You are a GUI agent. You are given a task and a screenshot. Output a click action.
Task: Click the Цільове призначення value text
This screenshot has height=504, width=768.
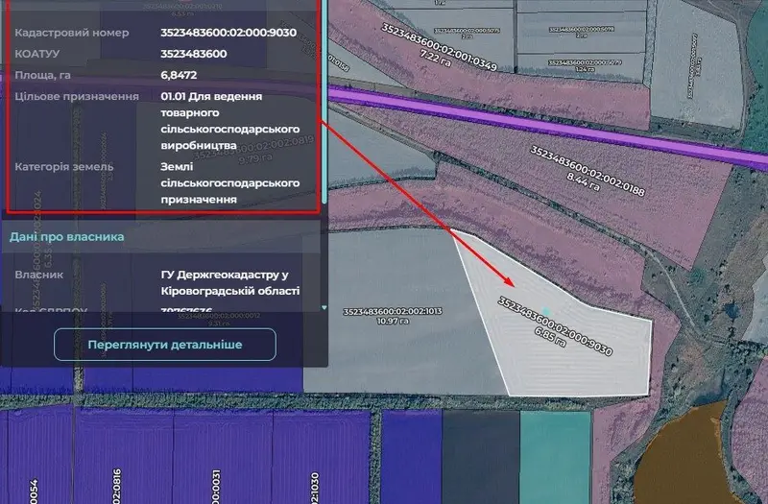(x=230, y=121)
